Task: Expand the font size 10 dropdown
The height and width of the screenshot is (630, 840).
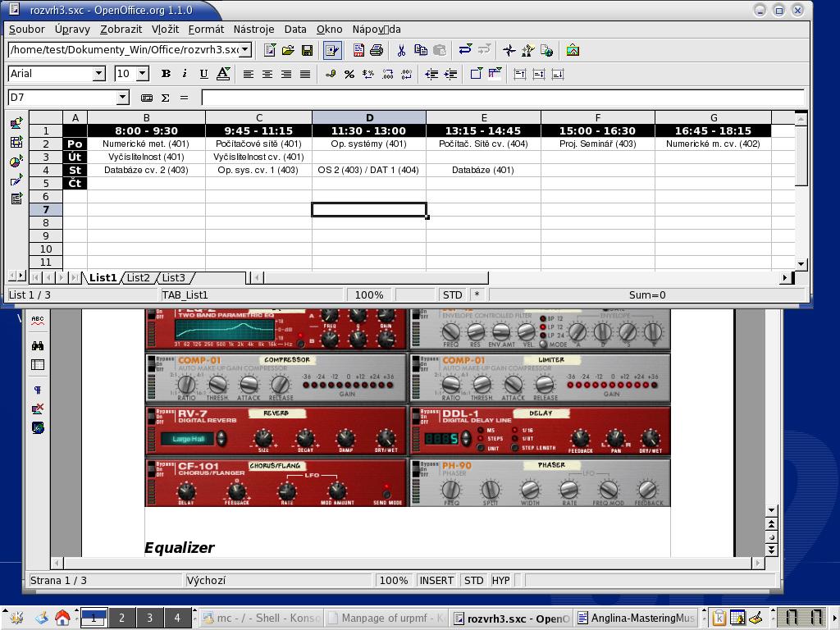Action: 143,73
